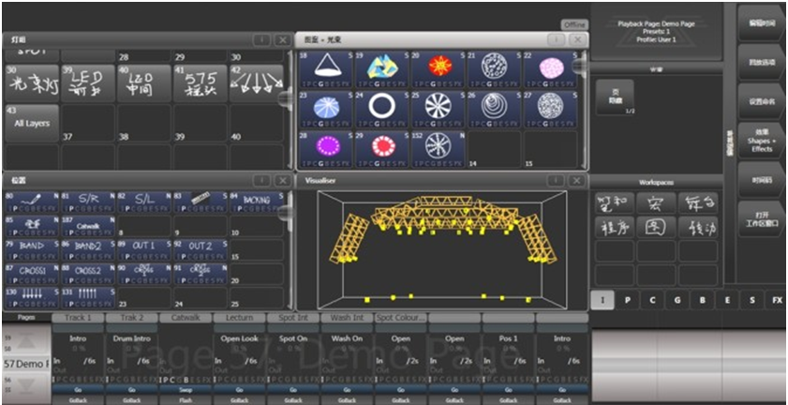This screenshot has height=405, width=788.
Task: Select the Catwalk playback legend
Action: [186, 318]
